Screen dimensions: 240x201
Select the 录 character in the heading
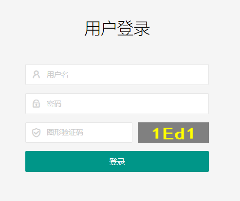pos(142,29)
